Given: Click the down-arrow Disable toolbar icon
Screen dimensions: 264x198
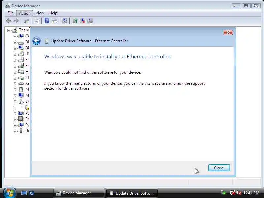Looking at the screenshot, I should [x=90, y=21].
